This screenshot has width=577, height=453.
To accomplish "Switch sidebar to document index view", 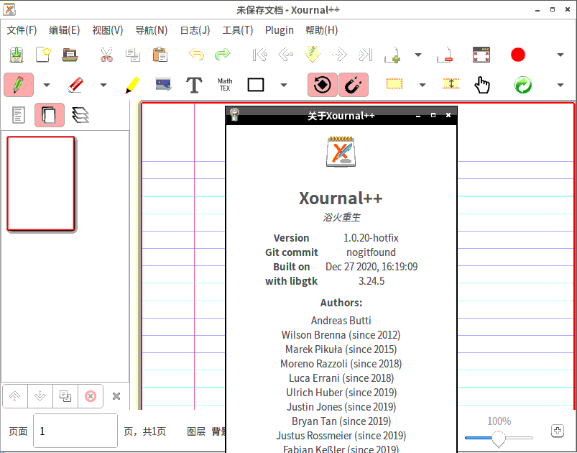I will click(19, 115).
